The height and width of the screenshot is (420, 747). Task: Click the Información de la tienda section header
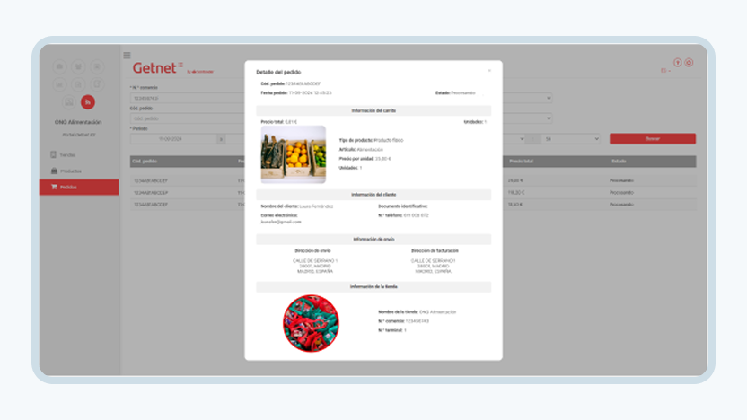point(373,287)
